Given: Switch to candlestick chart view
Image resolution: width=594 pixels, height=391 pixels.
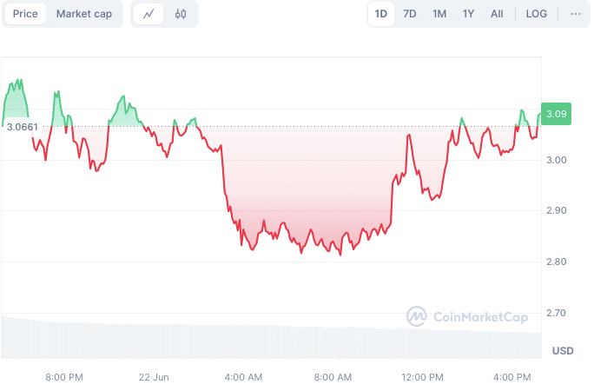Looking at the screenshot, I should tap(181, 14).
